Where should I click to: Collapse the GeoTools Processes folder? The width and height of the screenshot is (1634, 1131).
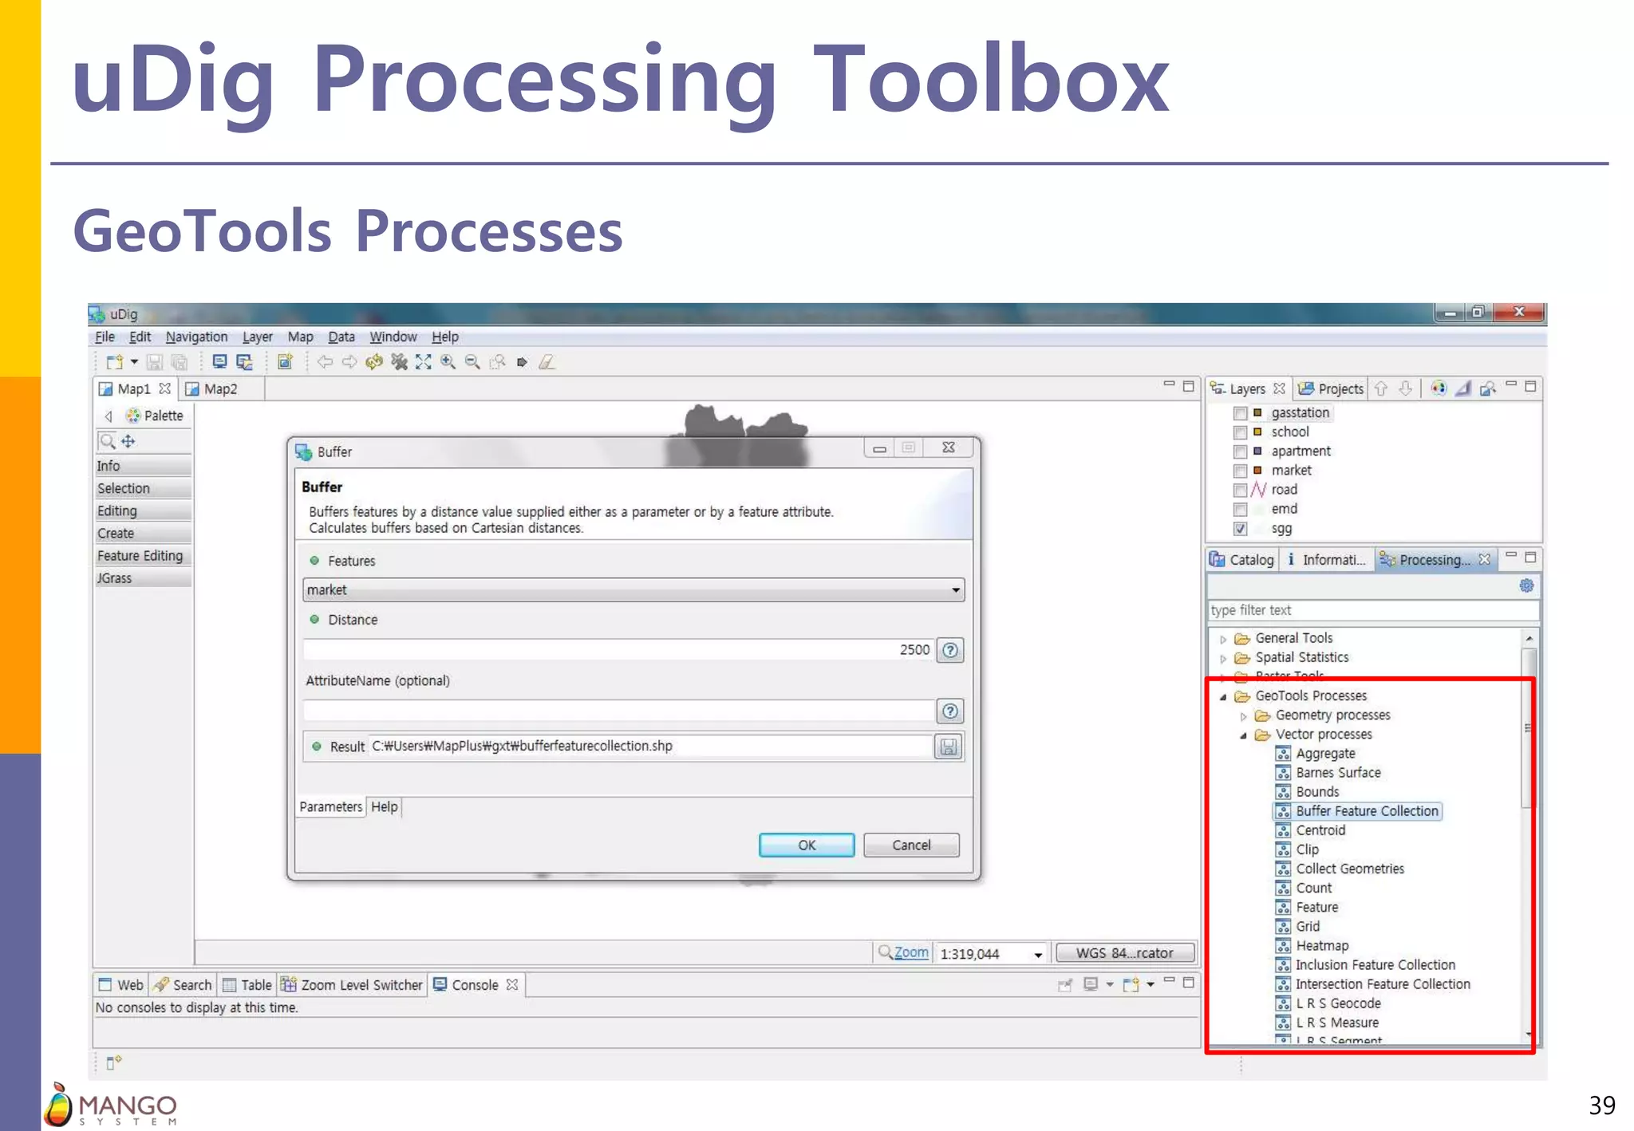(1223, 696)
